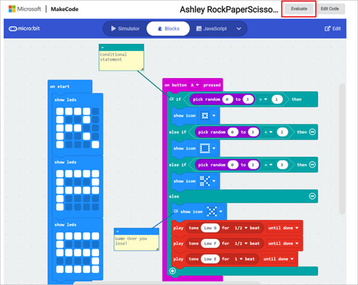
Task: Click the 0 field in the first pick random
Action: coord(227,99)
